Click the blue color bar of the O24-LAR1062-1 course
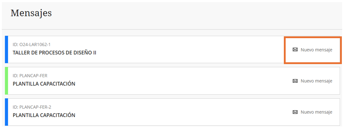 (x=6, y=49)
